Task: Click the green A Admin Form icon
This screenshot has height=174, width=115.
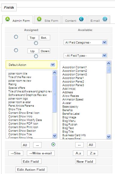Action: click(x=7, y=19)
